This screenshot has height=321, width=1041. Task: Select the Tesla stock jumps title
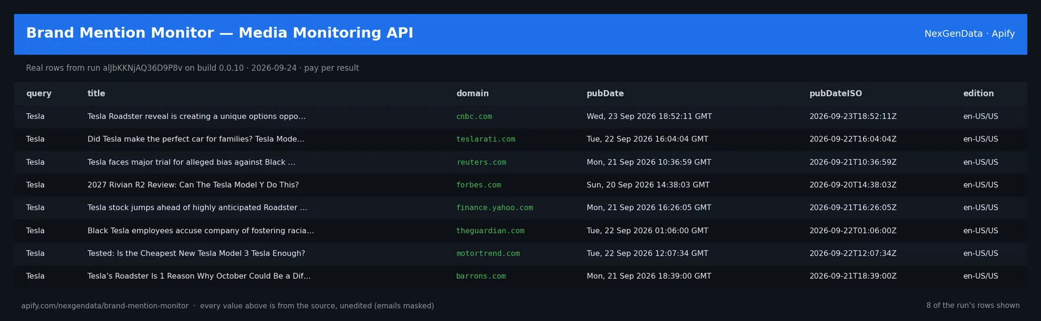click(197, 207)
